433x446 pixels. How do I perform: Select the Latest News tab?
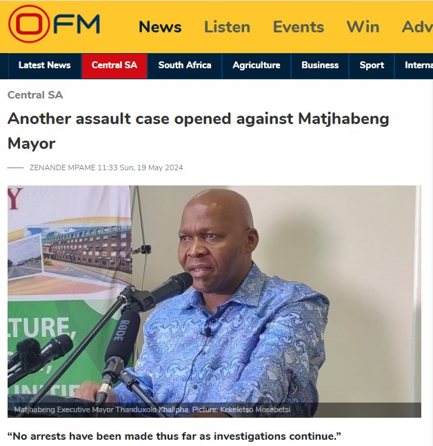(x=45, y=65)
